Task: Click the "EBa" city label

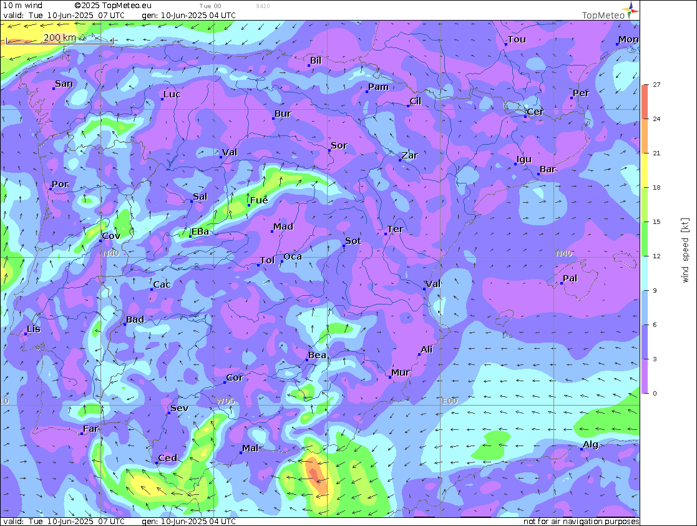Action: click(200, 231)
